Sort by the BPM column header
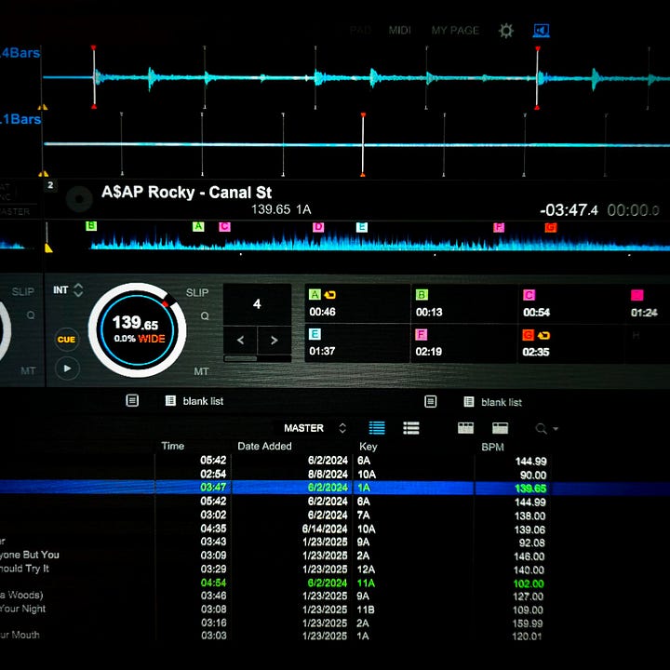Viewport: 670px width, 670px height. coord(492,447)
